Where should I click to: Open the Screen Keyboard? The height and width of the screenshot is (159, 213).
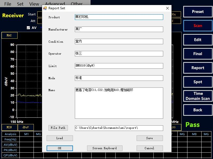pos(104,148)
